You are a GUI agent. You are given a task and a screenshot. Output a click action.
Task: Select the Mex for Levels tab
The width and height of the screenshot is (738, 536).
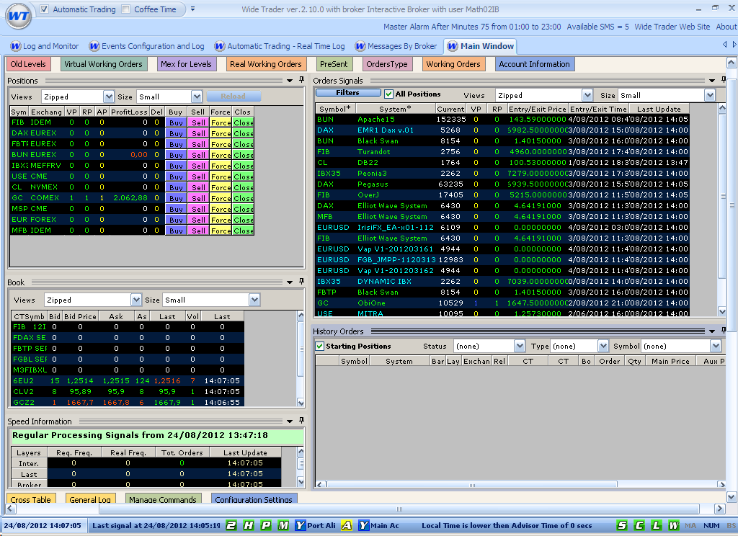click(x=187, y=64)
